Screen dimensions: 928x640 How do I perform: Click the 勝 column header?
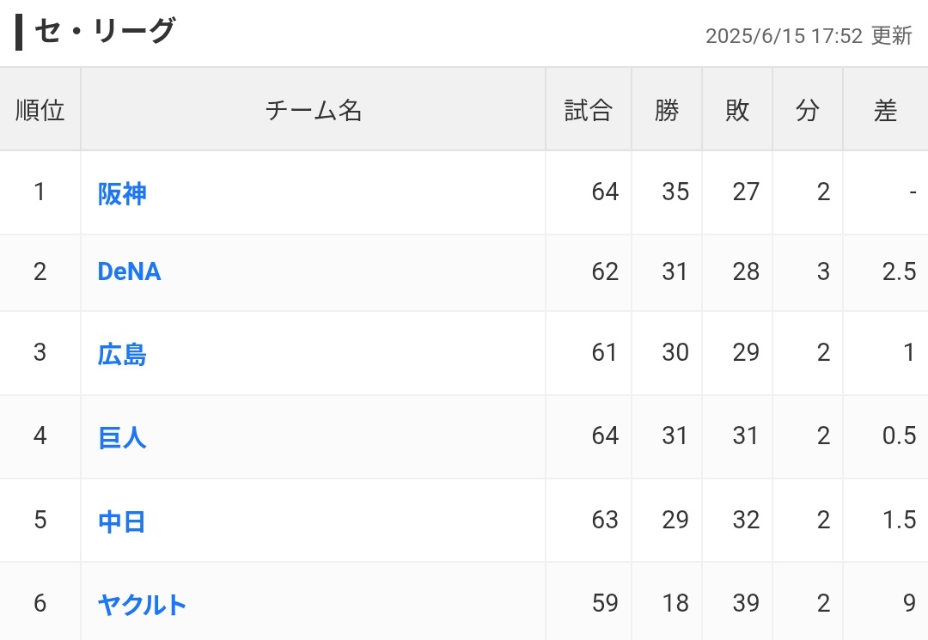point(667,110)
